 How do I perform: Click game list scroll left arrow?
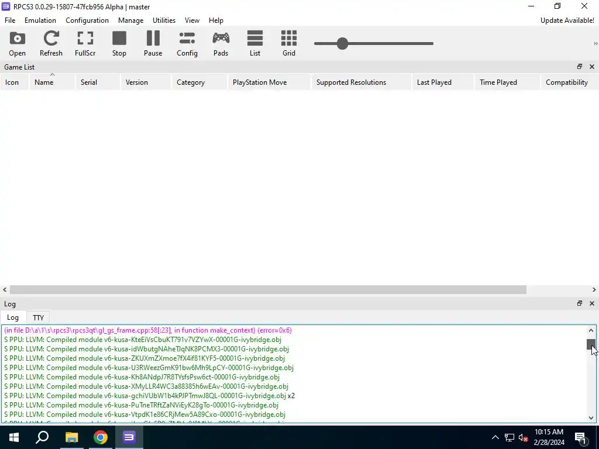coord(5,290)
